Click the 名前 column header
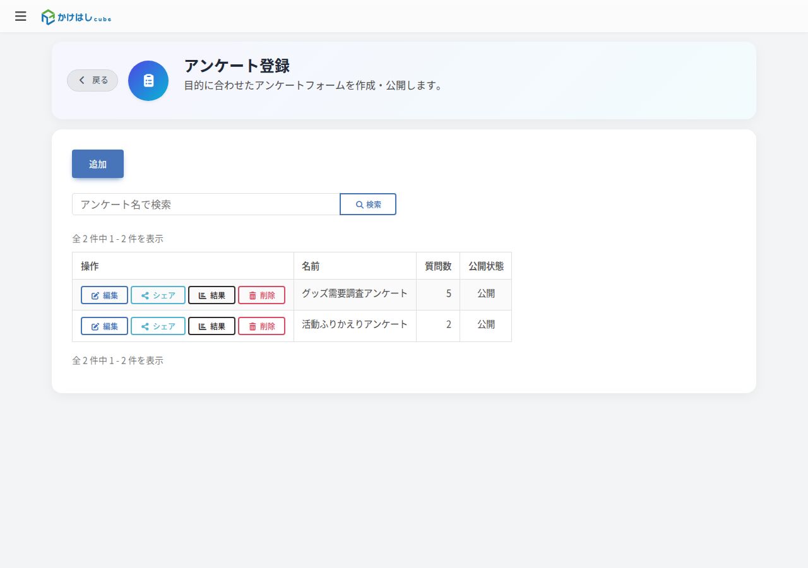Image resolution: width=808 pixels, height=568 pixels. click(x=355, y=266)
